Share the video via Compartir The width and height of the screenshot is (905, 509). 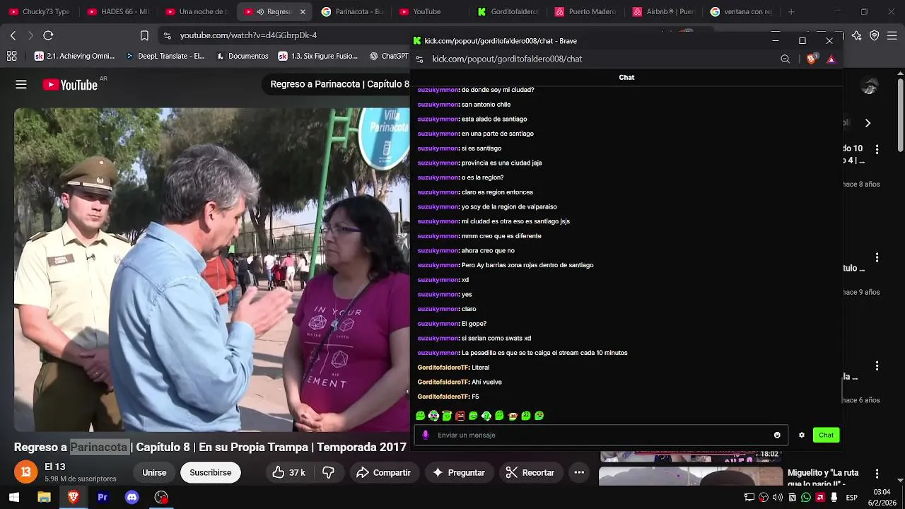point(384,472)
